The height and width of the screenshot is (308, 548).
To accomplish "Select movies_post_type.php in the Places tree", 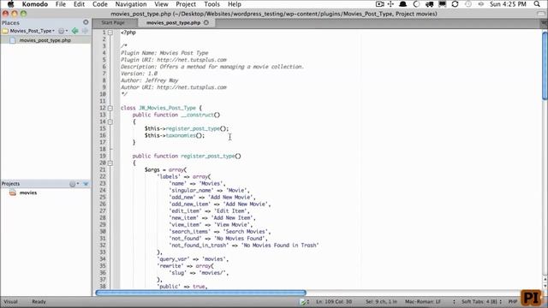I will pos(45,40).
